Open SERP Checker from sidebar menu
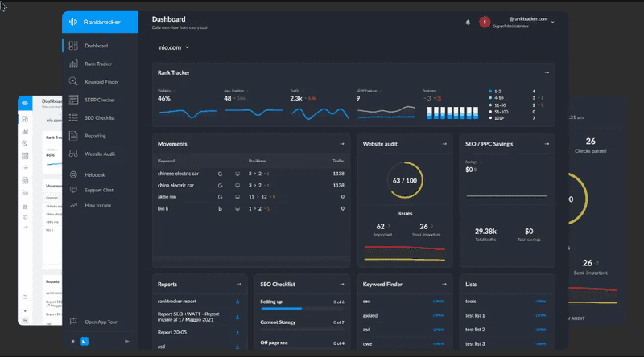 [100, 100]
